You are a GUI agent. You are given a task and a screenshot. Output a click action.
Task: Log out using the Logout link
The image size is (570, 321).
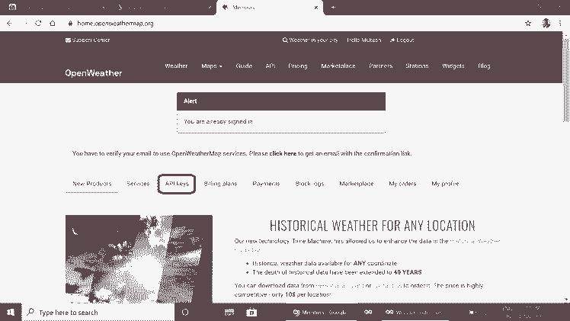click(x=402, y=40)
